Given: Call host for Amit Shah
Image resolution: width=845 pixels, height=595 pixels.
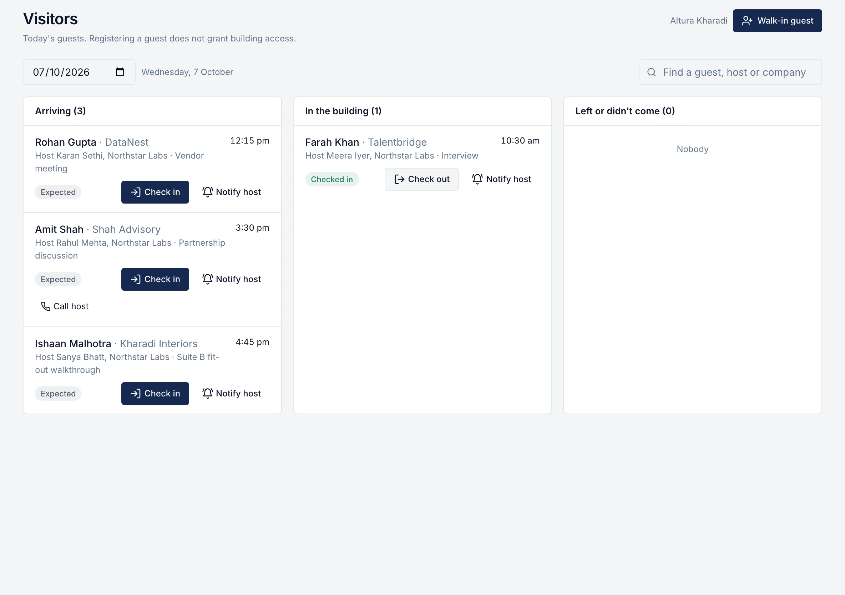Looking at the screenshot, I should coord(65,306).
